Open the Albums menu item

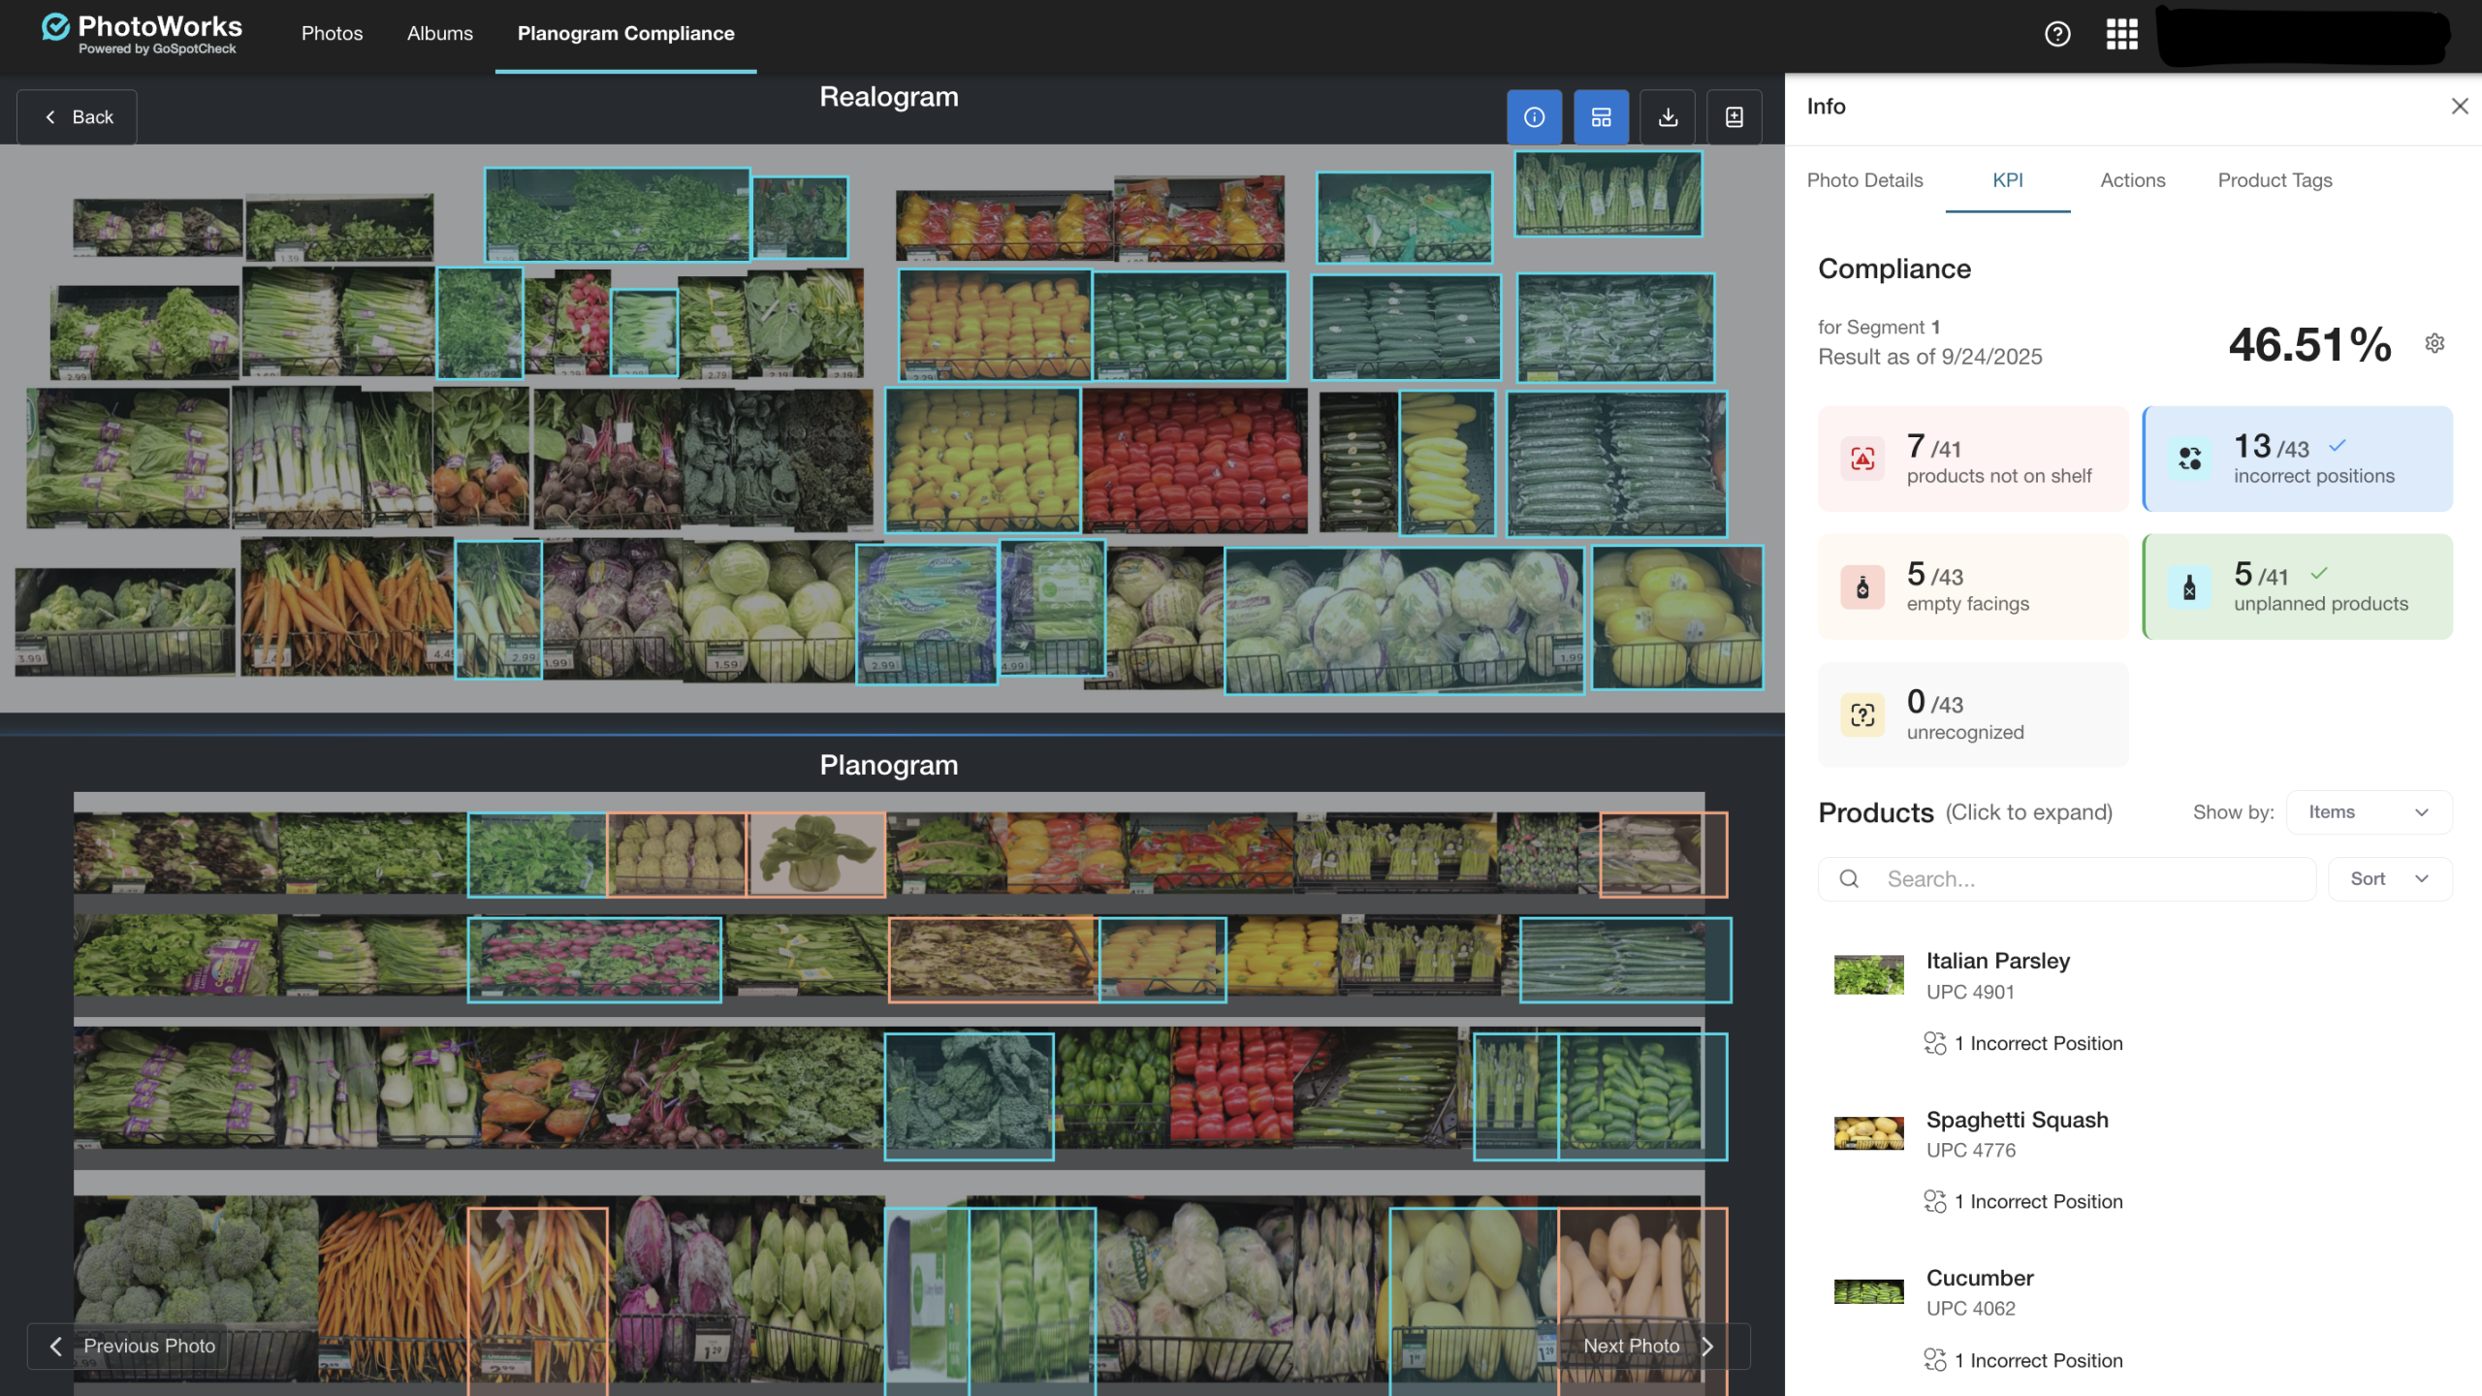coord(439,34)
